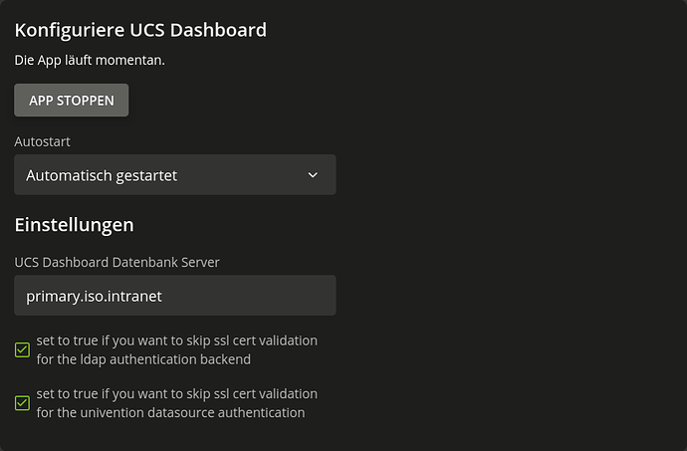Click the univention datasource authentication label text
The width and height of the screenshot is (687, 451).
tap(177, 403)
